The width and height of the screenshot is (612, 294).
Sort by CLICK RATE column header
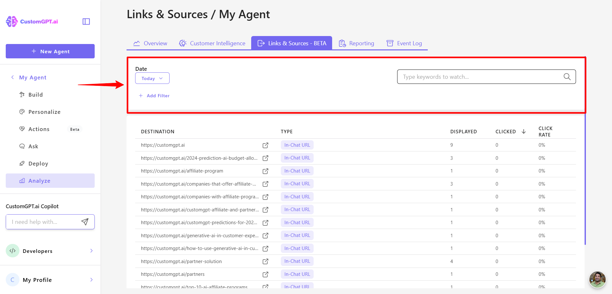coord(545,131)
